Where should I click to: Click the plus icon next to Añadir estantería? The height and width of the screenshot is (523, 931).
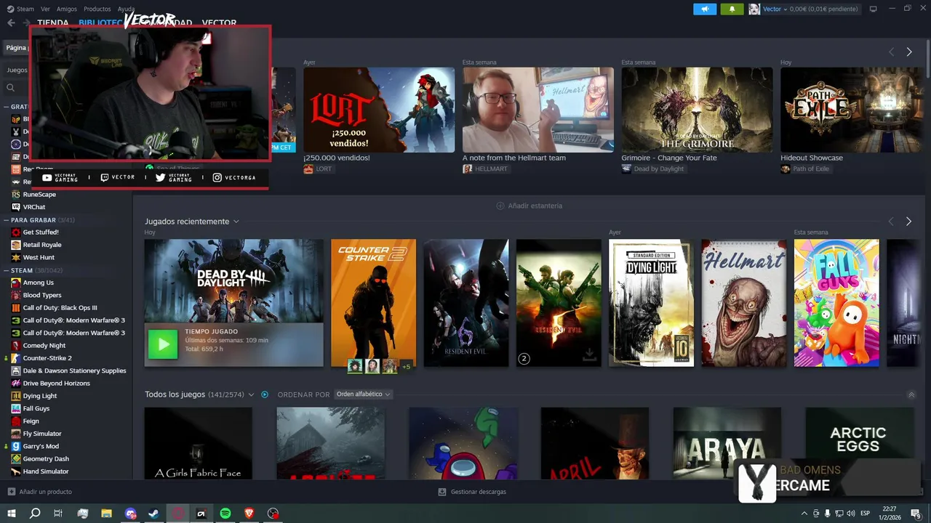click(x=500, y=206)
